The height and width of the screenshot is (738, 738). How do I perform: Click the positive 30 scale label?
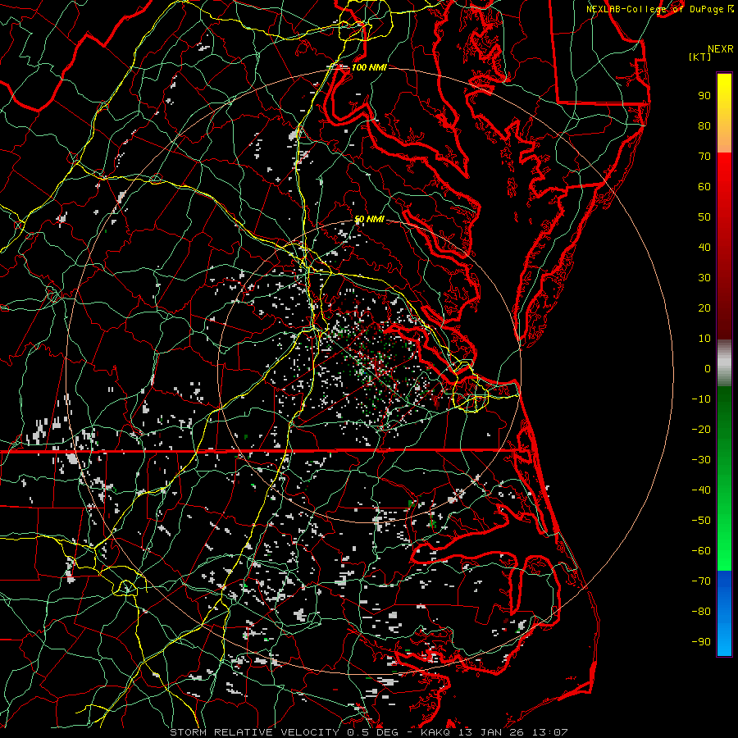(704, 278)
